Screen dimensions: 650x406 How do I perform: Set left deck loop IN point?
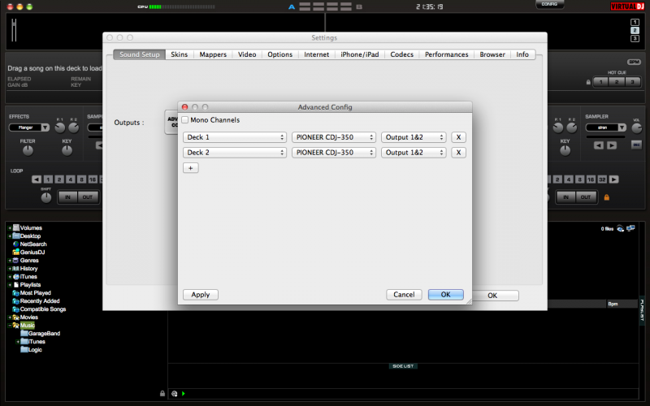pyautogui.click(x=67, y=197)
